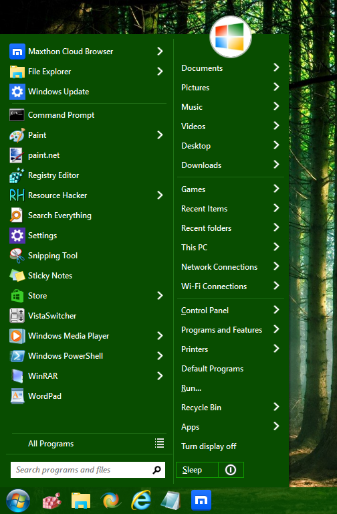Expand Paint recent files arrow
This screenshot has width=337, height=514.
160,135
